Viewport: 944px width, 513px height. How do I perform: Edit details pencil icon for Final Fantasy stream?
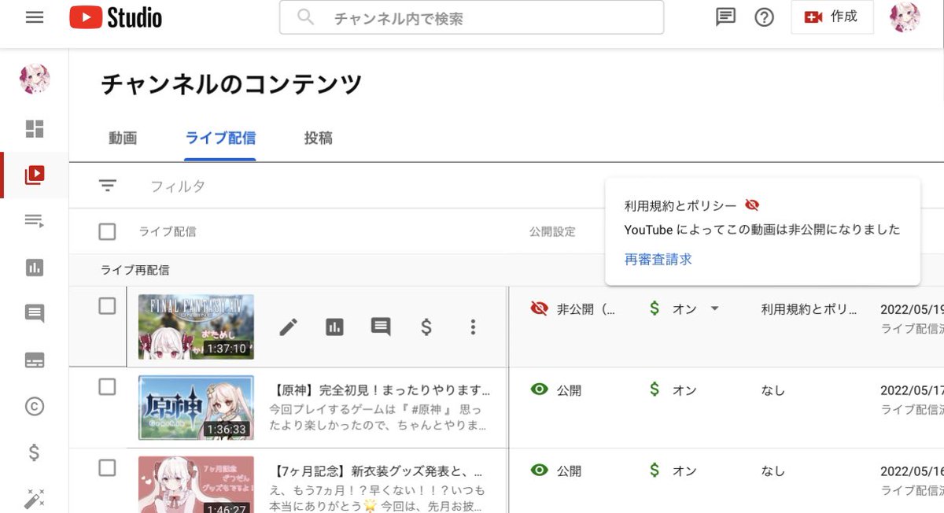[x=289, y=327]
